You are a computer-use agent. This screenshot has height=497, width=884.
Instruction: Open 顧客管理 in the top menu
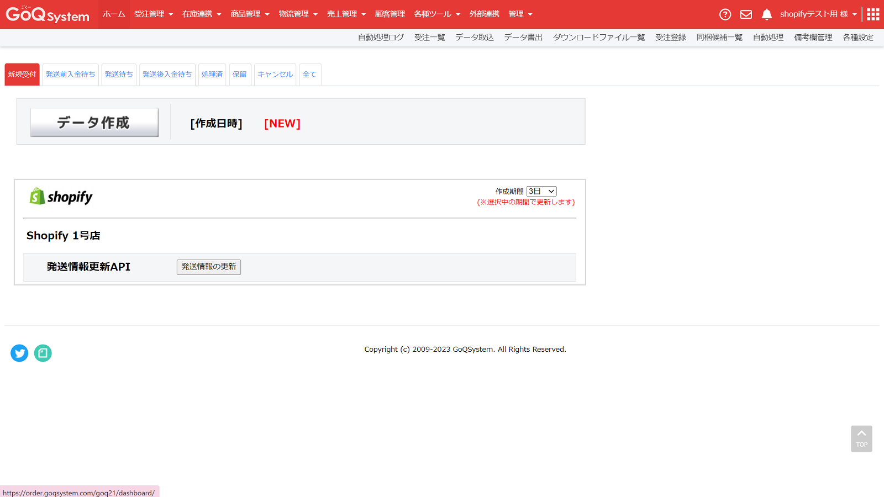(390, 14)
